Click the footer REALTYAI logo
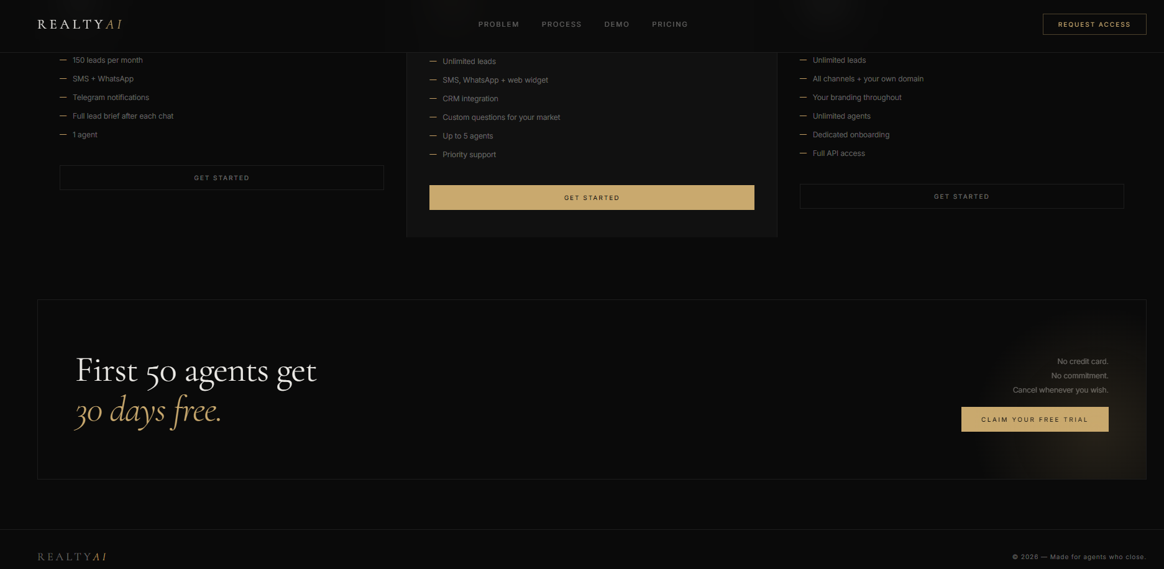 [x=72, y=557]
